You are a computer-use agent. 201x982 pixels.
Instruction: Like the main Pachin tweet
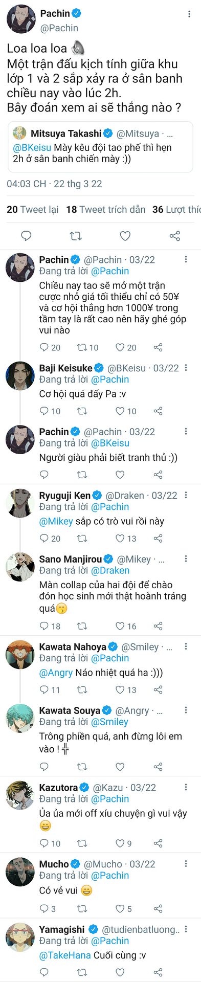(125, 236)
